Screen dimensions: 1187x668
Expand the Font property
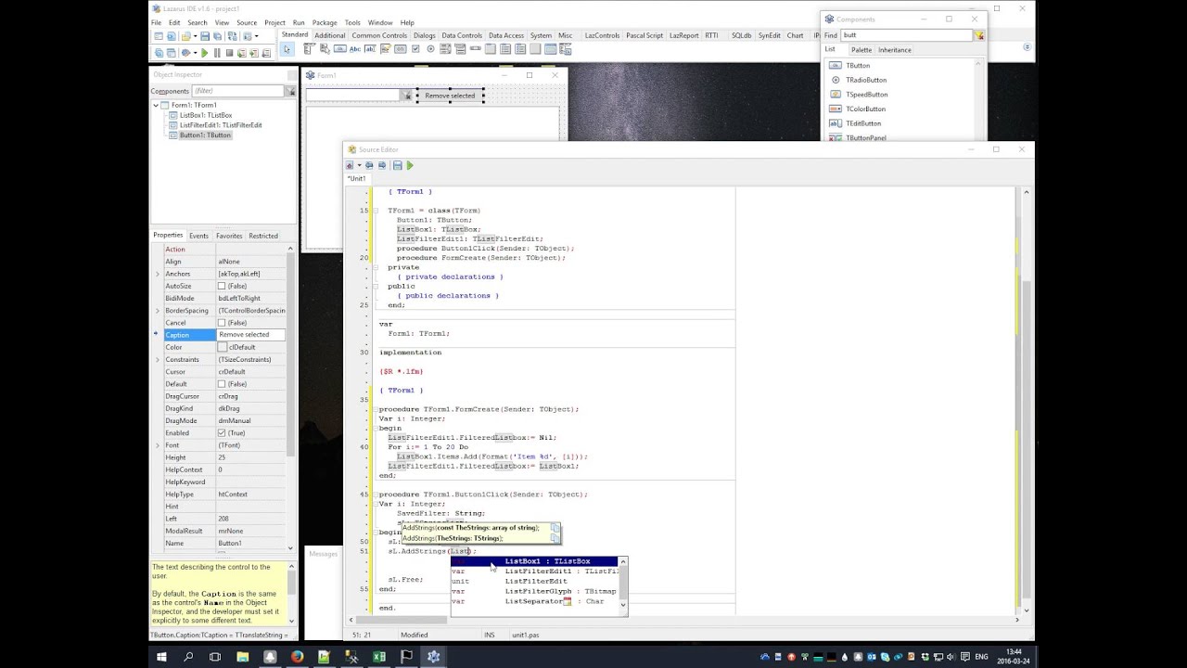pyautogui.click(x=157, y=445)
